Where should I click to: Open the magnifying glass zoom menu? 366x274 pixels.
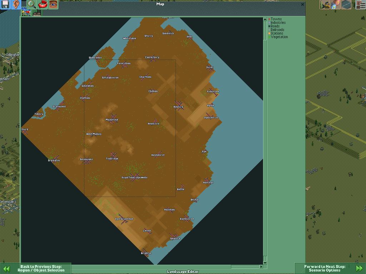click(x=32, y=4)
